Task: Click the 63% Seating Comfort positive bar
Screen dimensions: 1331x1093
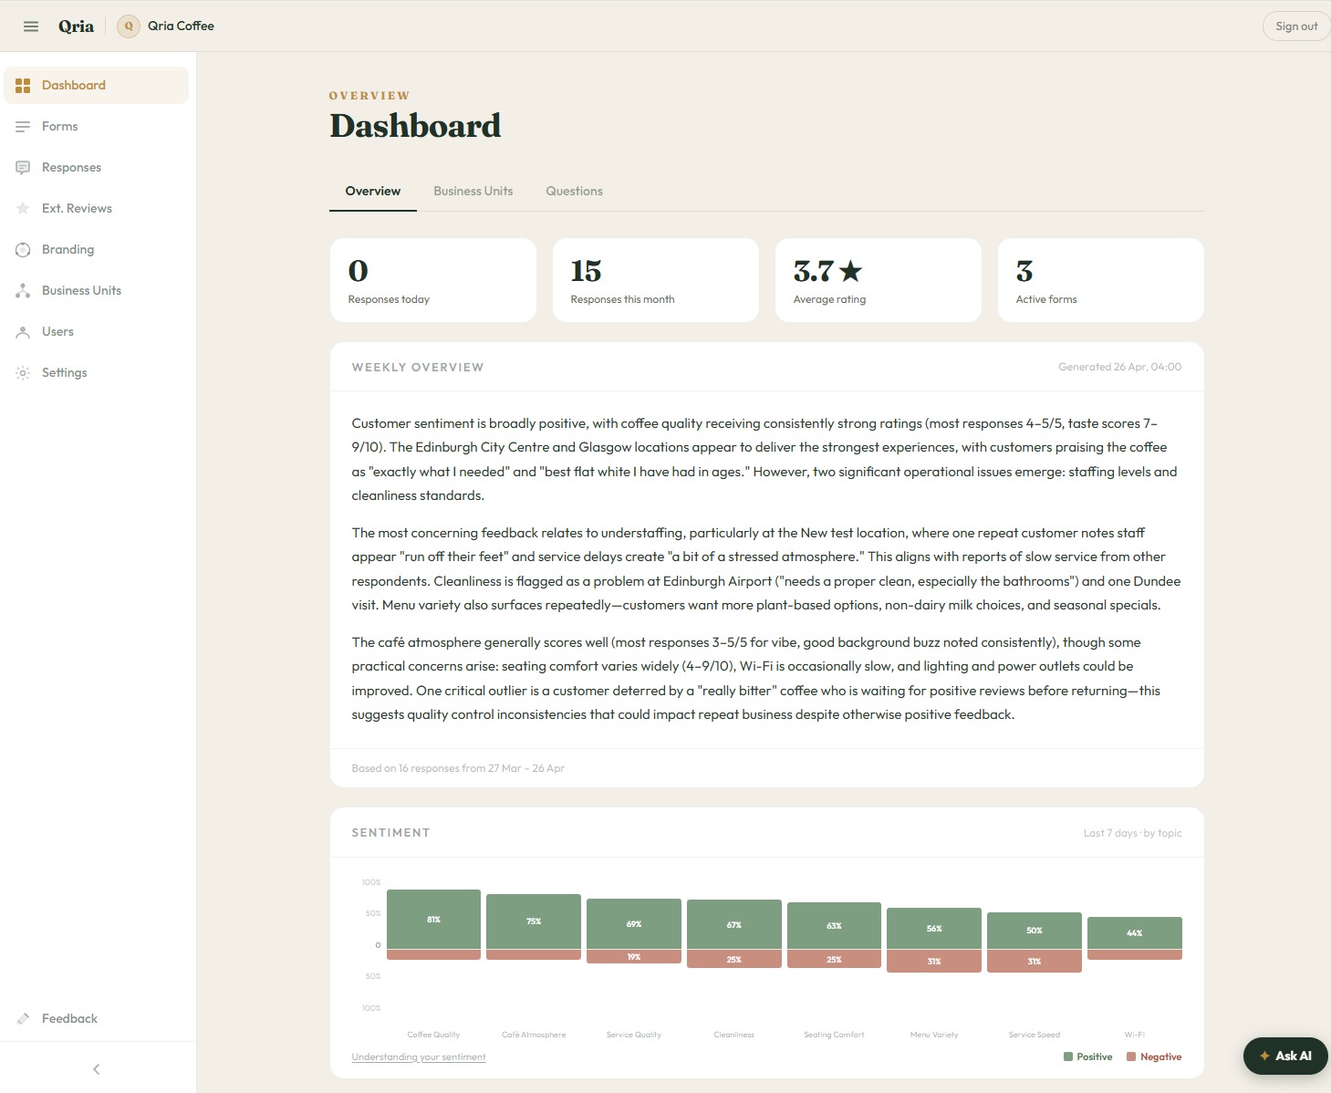Action: [x=835, y=926]
